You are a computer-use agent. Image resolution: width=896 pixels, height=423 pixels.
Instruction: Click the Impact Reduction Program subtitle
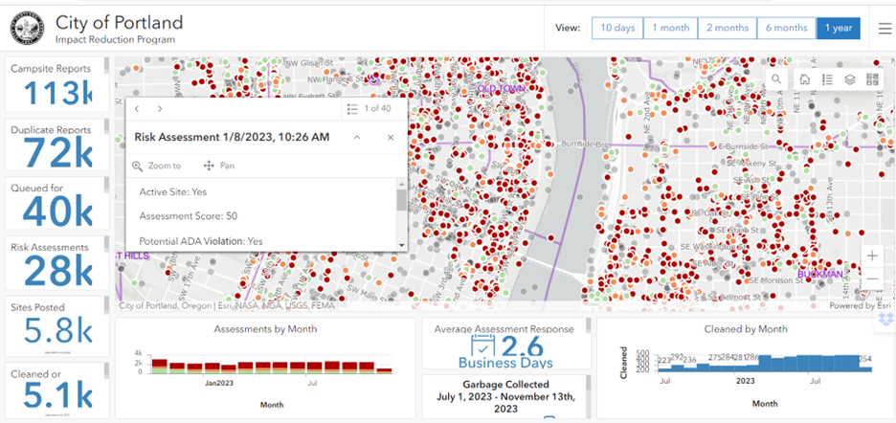coord(116,40)
